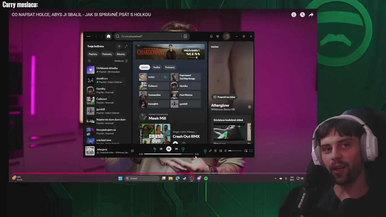The width and height of the screenshot is (386, 217).
Task: Open Depressed Sad Rap Songs tile
Action: point(185,77)
